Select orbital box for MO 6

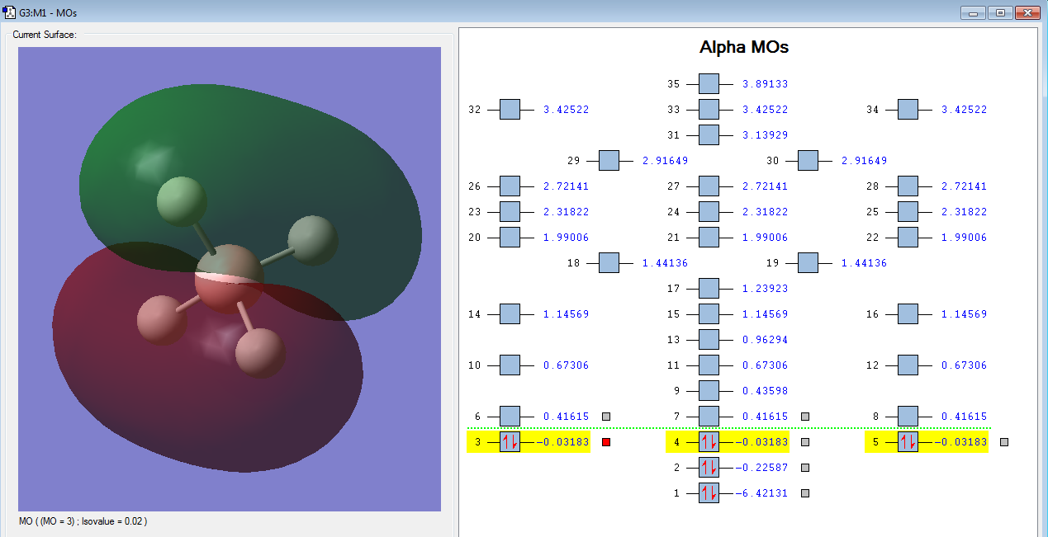click(510, 417)
